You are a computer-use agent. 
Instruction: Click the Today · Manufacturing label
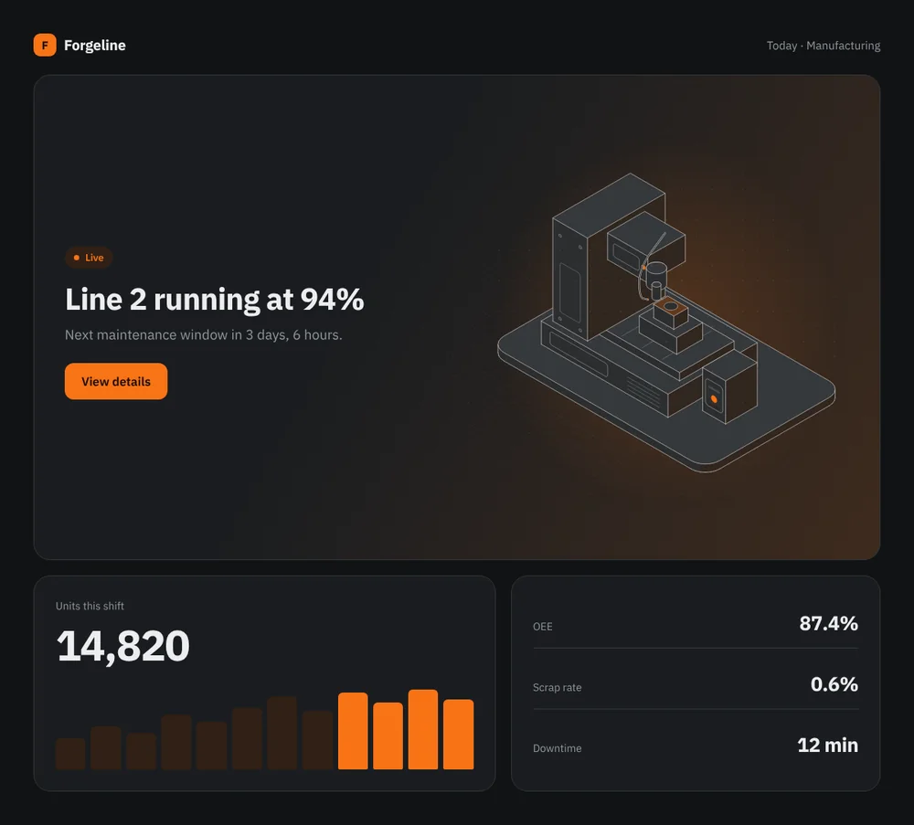click(x=824, y=46)
